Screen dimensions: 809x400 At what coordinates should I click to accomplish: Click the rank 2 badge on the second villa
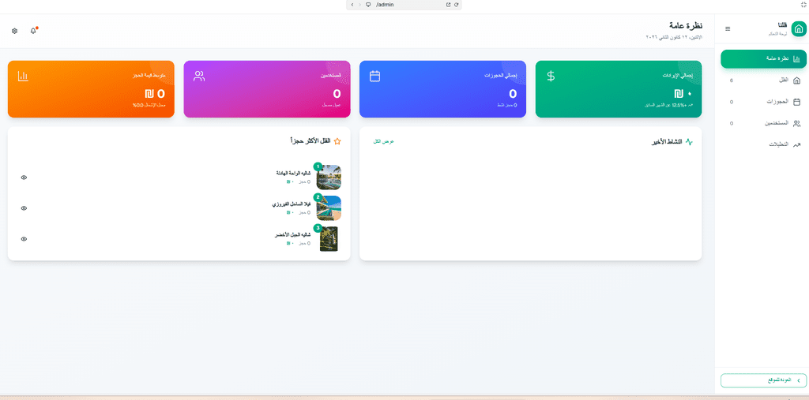(318, 197)
